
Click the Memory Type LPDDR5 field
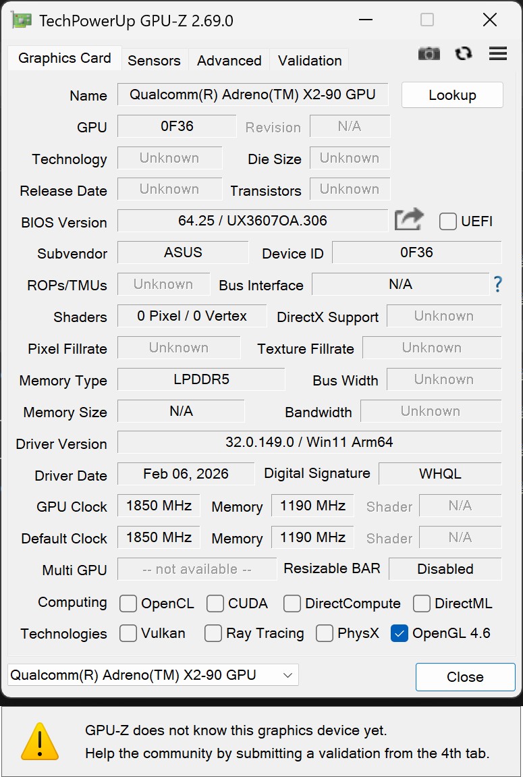click(201, 379)
